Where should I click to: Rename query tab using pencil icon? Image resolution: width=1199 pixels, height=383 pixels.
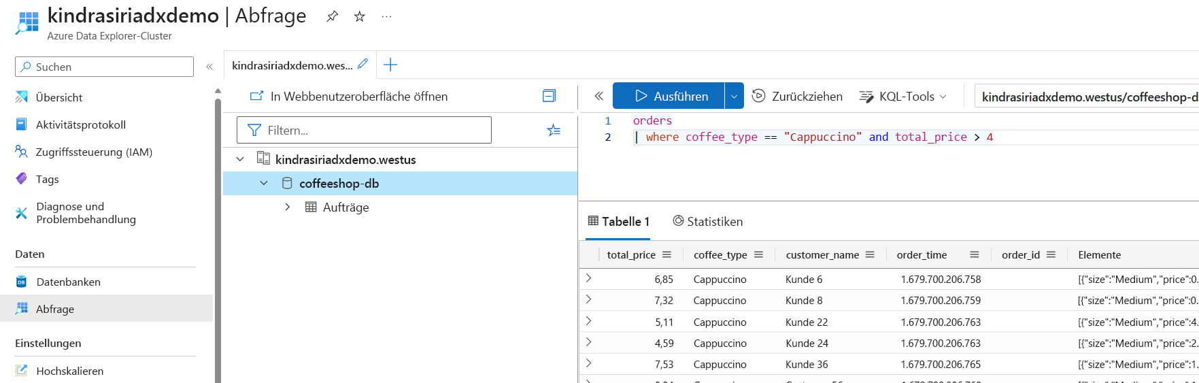[363, 64]
